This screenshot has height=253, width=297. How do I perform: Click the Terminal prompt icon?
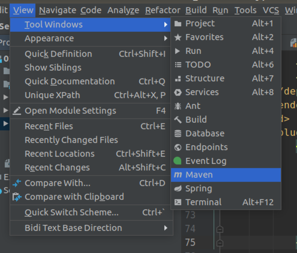tap(178, 202)
